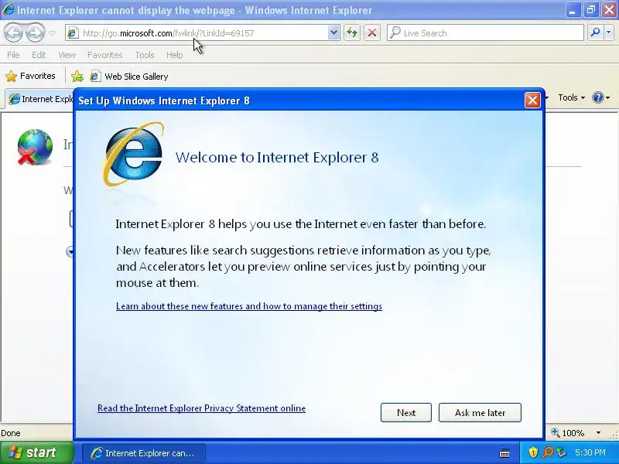Click the zoom level 100% button
The width and height of the screenshot is (619, 464).
(568, 433)
